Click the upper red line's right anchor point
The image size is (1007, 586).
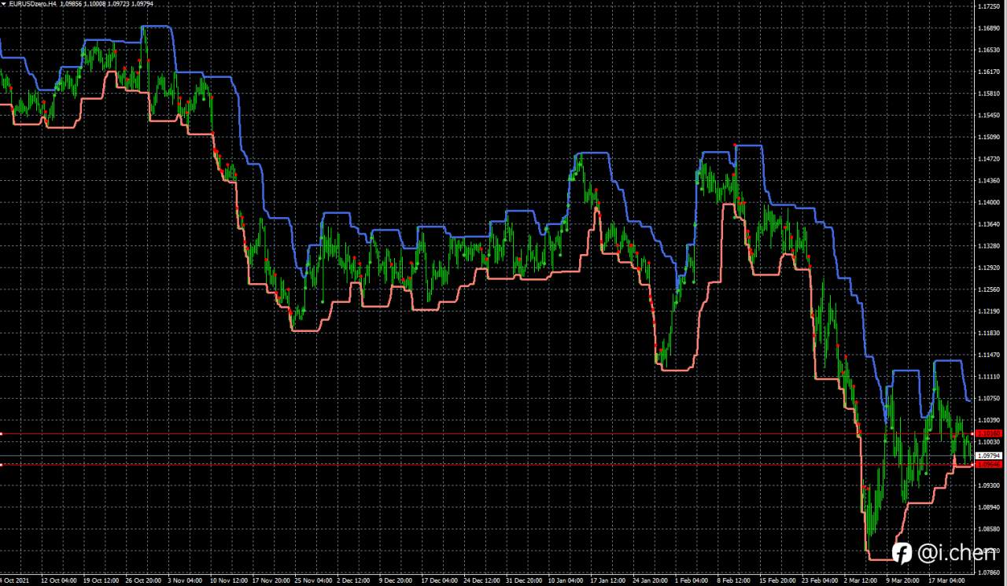972,433
